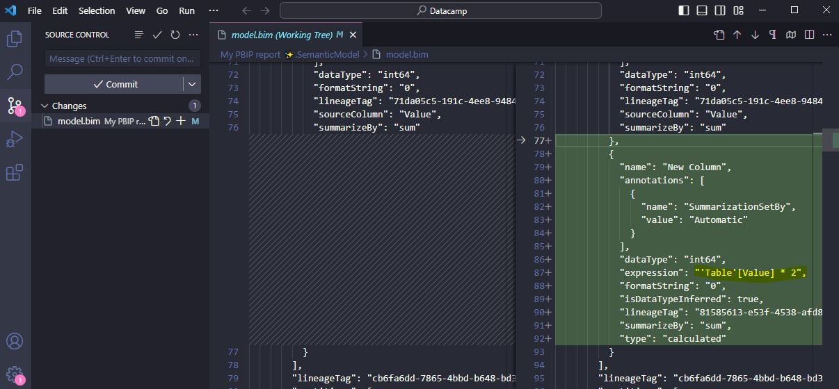Open VS Code application logo menu
Image resolution: width=839 pixels, height=389 pixels.
tap(10, 10)
